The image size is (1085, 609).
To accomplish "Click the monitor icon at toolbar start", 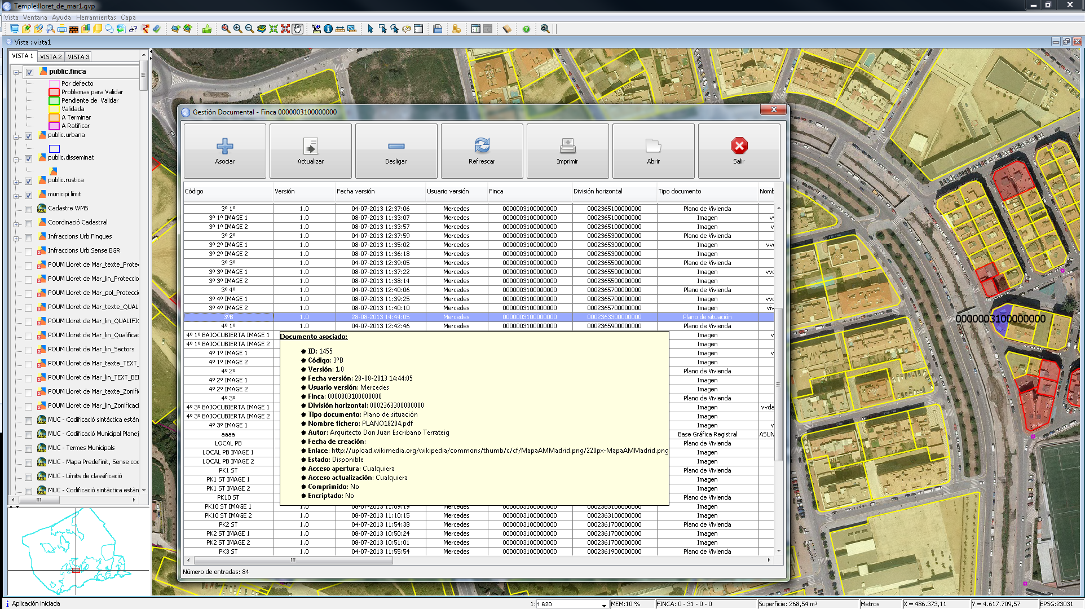I will click(x=15, y=29).
